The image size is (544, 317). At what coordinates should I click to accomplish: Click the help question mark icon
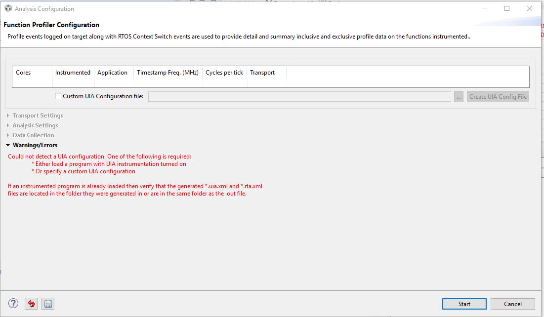click(x=13, y=304)
